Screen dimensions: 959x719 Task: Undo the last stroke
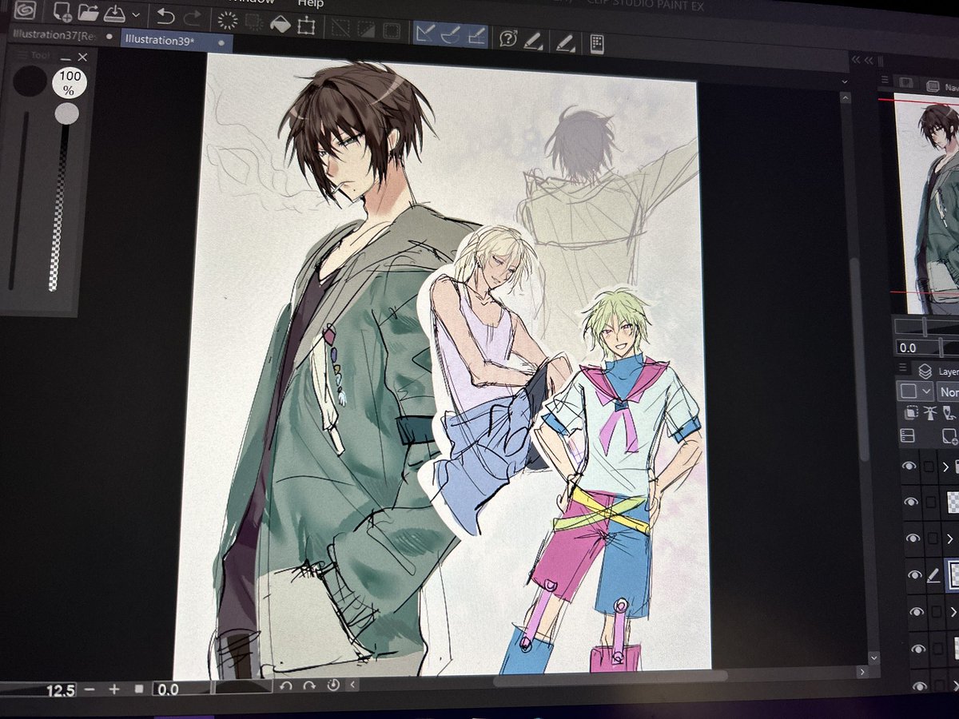click(x=165, y=15)
